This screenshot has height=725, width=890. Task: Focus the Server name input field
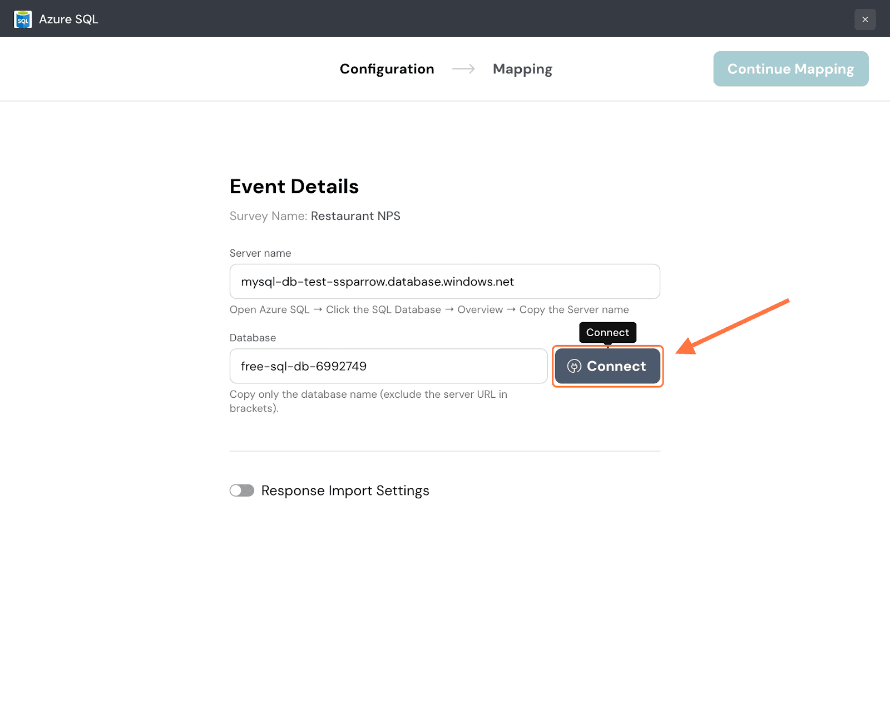click(x=444, y=282)
